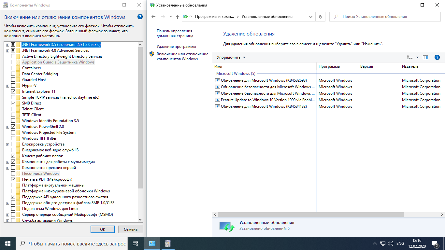Click the folder icon next to Containers
The width and height of the screenshot is (445, 250).
point(19,68)
